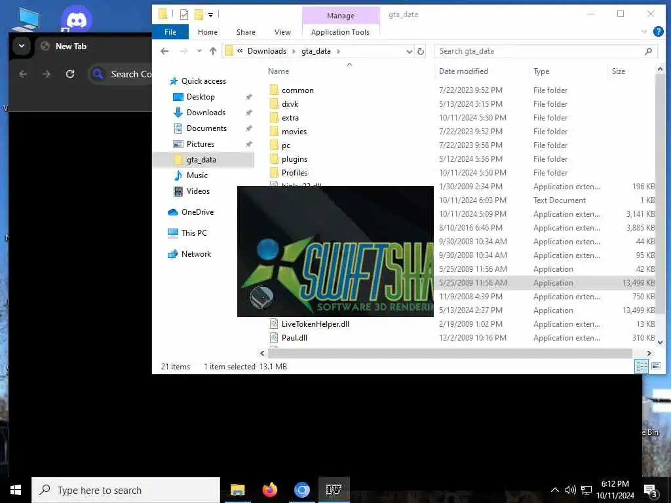
Task: Expand the address bar history dropdown
Action: point(409,51)
